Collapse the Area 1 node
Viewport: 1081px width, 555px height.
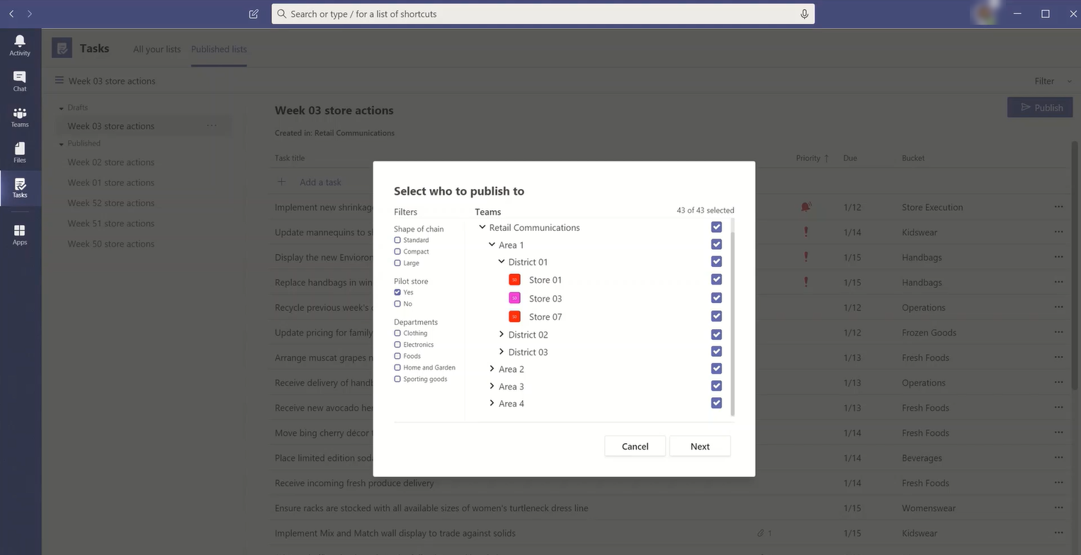pyautogui.click(x=492, y=244)
